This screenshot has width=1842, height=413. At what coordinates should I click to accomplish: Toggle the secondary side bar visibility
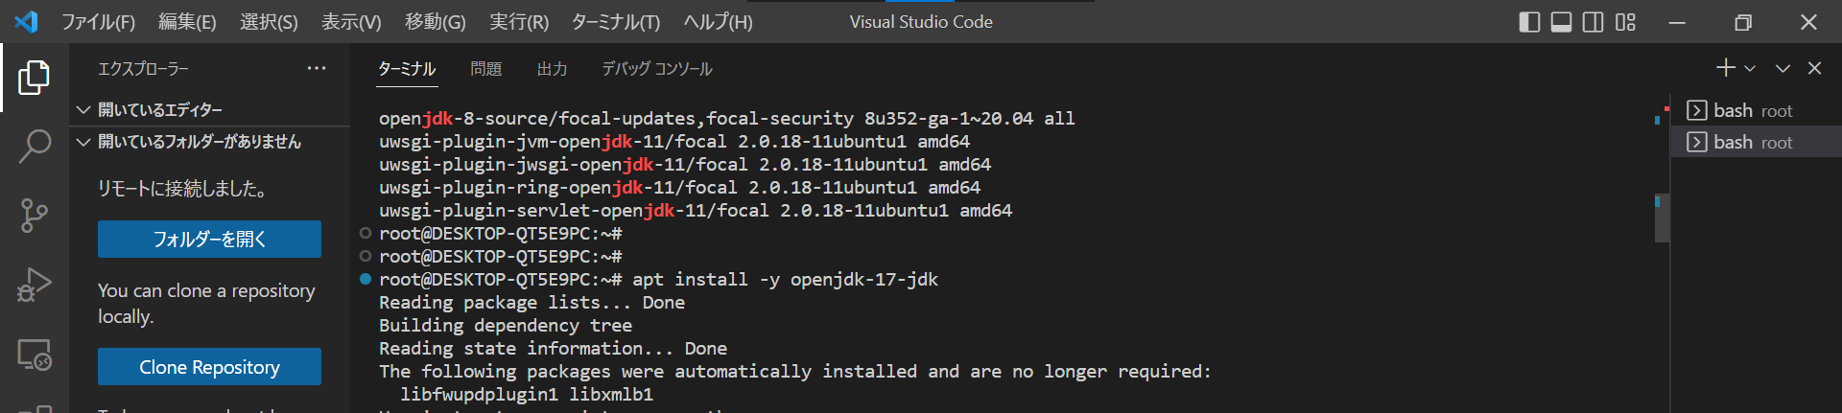point(1594,22)
